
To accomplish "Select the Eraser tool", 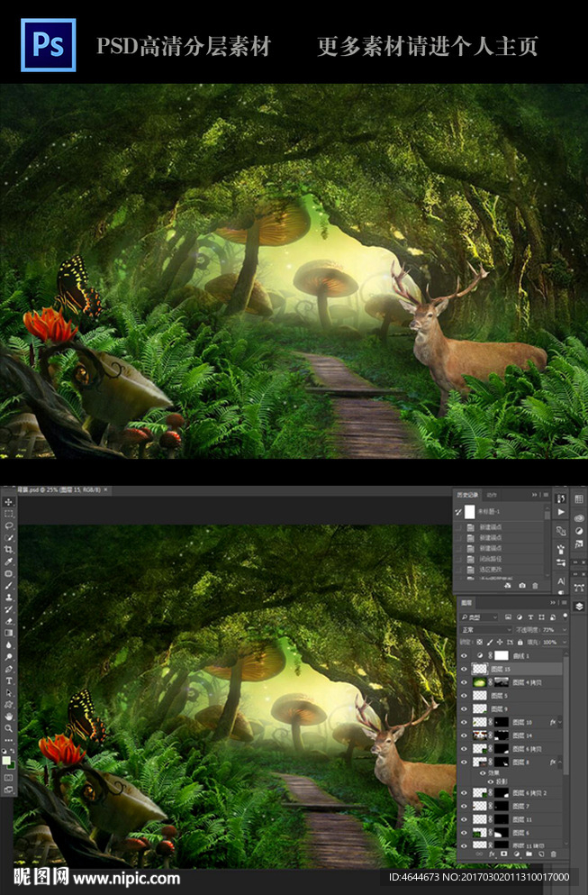I will click(9, 621).
